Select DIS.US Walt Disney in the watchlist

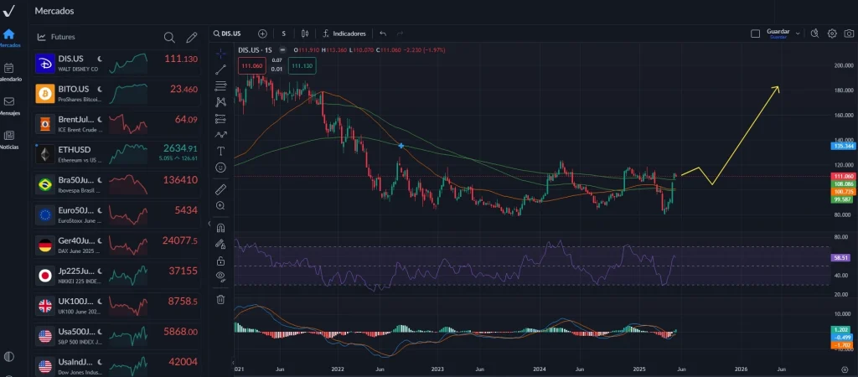[x=117, y=64]
